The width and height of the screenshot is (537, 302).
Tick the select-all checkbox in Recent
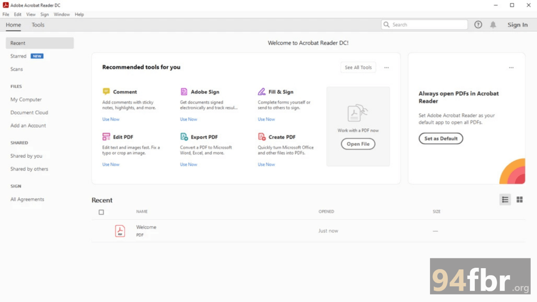(101, 212)
